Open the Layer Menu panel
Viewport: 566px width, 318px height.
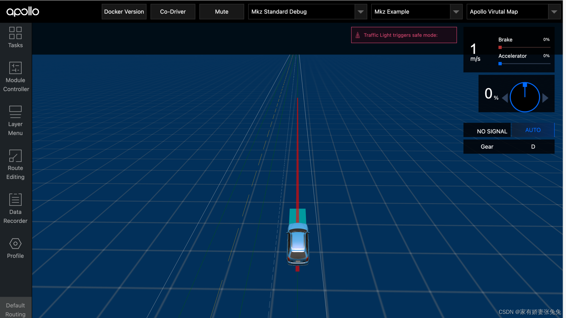(15, 121)
